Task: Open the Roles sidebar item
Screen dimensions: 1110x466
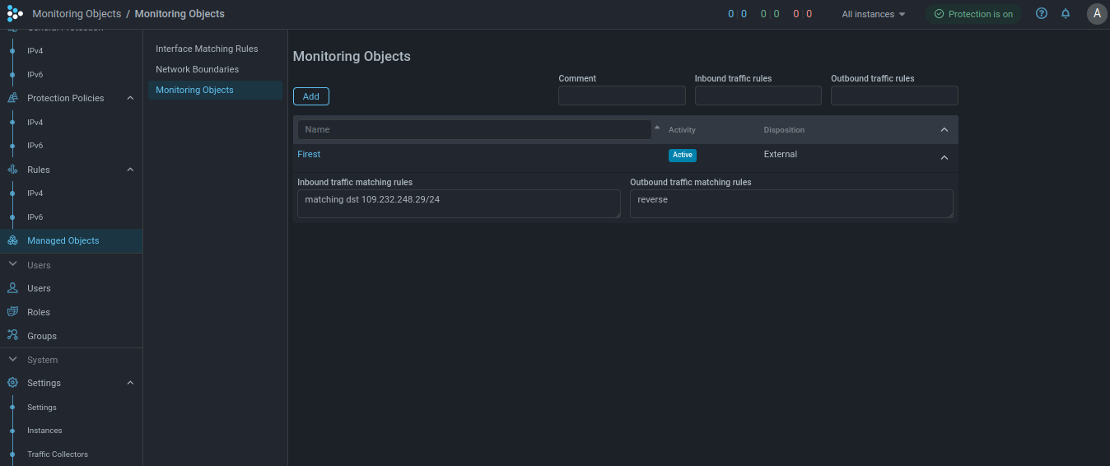Action: (39, 312)
